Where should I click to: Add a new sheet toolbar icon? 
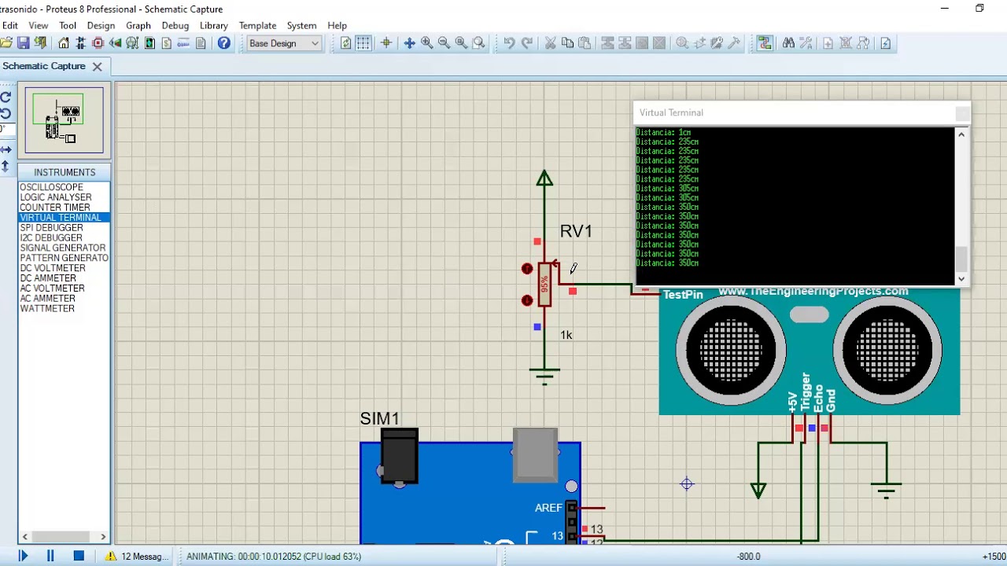click(828, 43)
